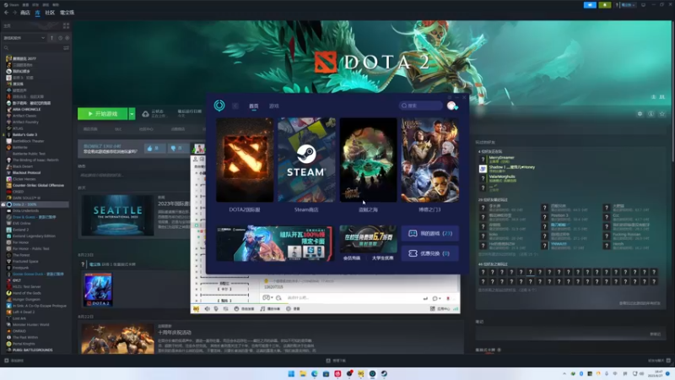Open the 社区 community tab in Steam
Viewport: 675px width, 380px height.
(50, 13)
